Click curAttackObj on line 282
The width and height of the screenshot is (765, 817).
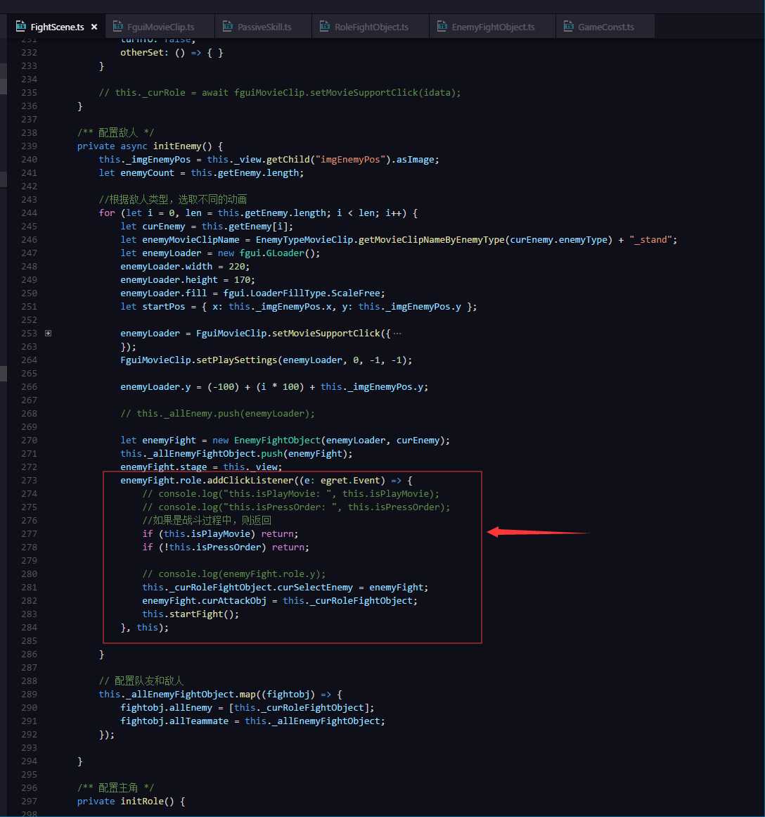pyautogui.click(x=234, y=601)
